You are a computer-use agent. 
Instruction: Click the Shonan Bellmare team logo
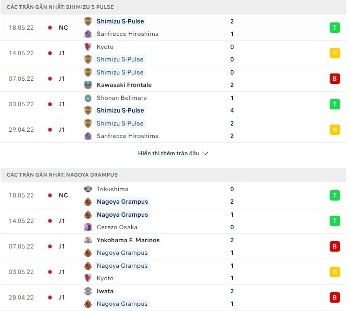88,98
